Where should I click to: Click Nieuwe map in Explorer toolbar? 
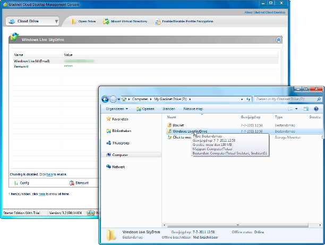tap(193, 109)
